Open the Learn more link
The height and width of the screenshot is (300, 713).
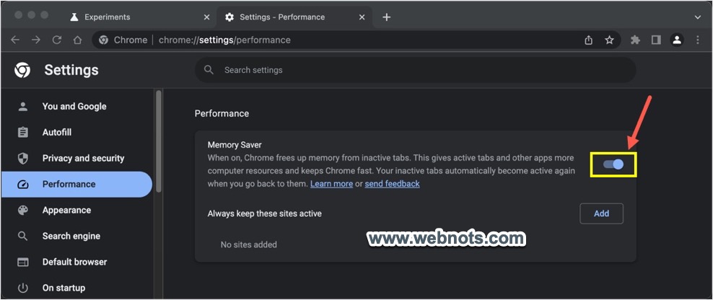click(x=331, y=184)
